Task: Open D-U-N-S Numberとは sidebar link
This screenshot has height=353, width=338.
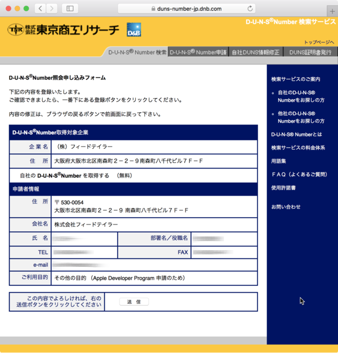Action: pyautogui.click(x=296, y=134)
